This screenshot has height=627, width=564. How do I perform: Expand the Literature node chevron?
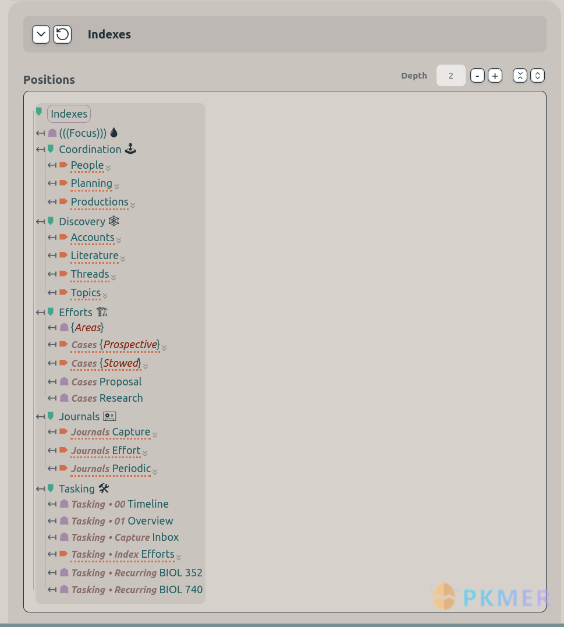[x=123, y=258]
